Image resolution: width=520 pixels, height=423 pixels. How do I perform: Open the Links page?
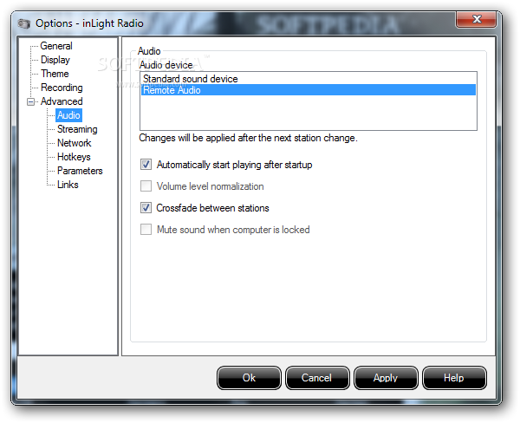pyautogui.click(x=68, y=185)
